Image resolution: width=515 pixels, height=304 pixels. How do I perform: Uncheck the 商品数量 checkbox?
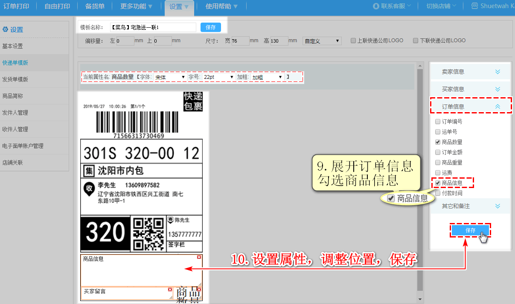click(437, 142)
